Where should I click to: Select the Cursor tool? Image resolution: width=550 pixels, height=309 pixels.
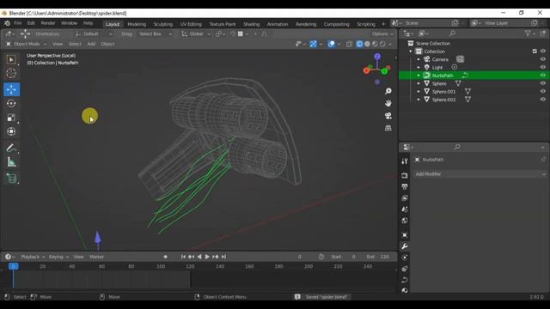click(x=11, y=73)
